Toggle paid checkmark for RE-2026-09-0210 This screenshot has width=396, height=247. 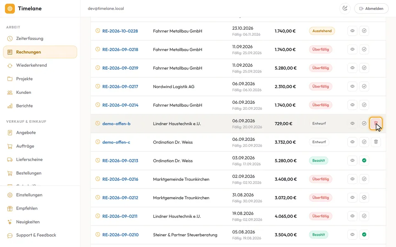364,235
